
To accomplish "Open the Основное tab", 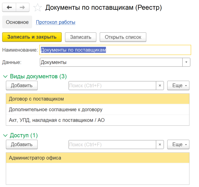I will point(17,22).
